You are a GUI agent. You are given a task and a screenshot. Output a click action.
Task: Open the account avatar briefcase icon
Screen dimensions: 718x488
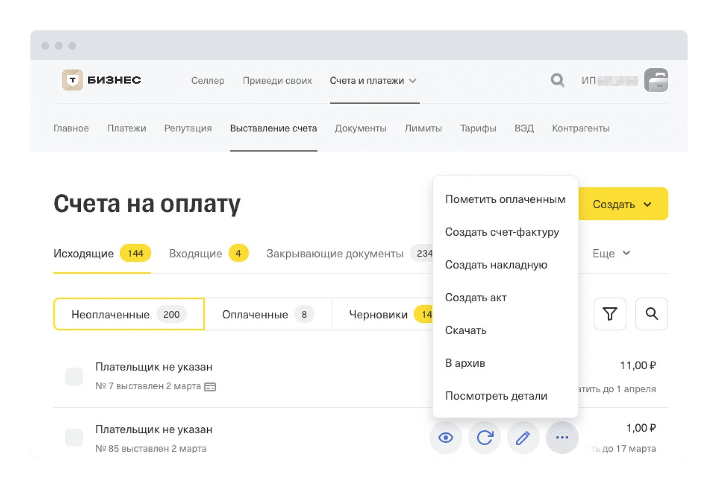(656, 80)
